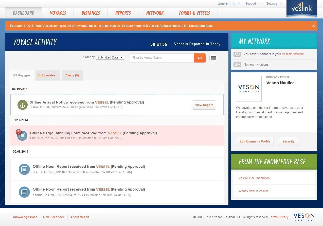Click the Noon Report icon submitted at 14:00
Screen dimensions: 323x226
click(x=24, y=192)
